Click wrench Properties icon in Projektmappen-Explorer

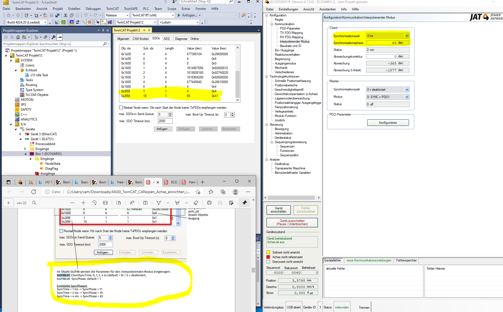pos(54,37)
